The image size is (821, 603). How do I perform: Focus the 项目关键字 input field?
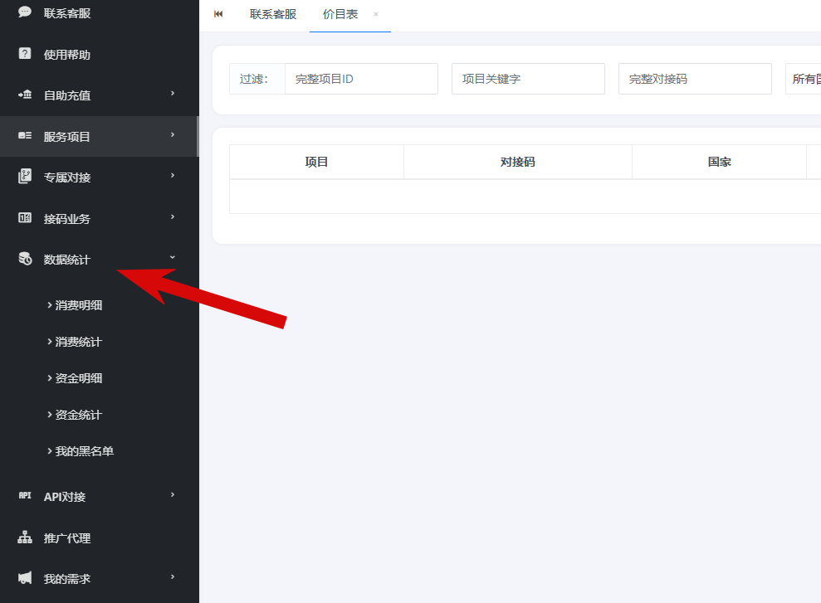[528, 79]
